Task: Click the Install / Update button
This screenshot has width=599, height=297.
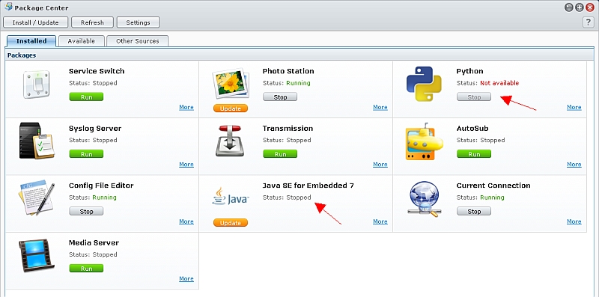Action: click(35, 22)
